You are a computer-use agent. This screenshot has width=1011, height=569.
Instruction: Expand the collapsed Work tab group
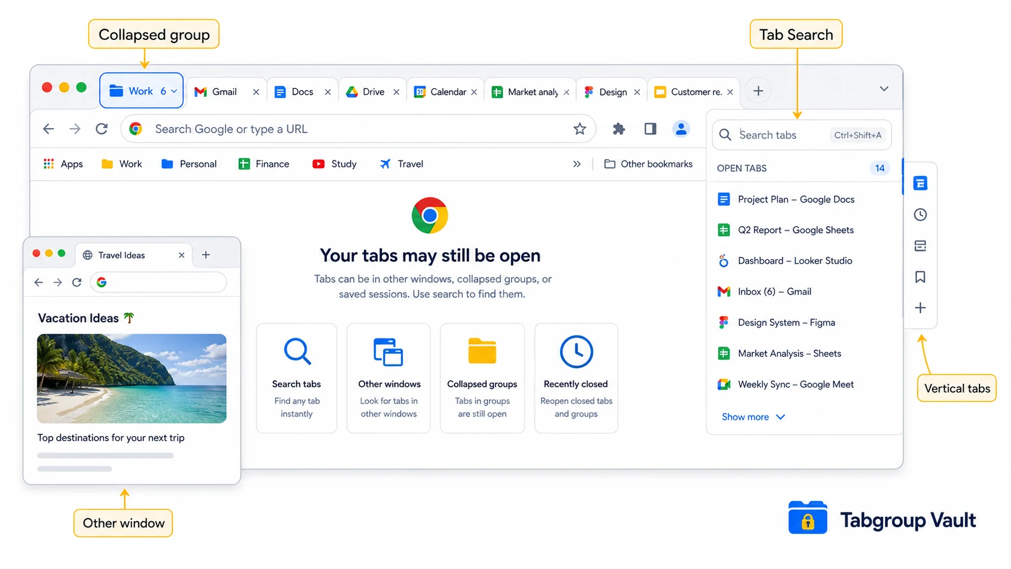tap(141, 91)
